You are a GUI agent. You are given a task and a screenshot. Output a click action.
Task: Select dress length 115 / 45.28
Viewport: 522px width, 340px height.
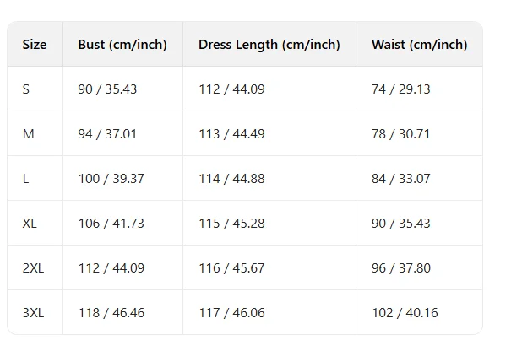(231, 224)
